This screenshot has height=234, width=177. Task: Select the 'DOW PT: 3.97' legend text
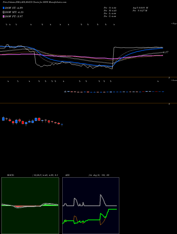pyautogui.click(x=14, y=16)
